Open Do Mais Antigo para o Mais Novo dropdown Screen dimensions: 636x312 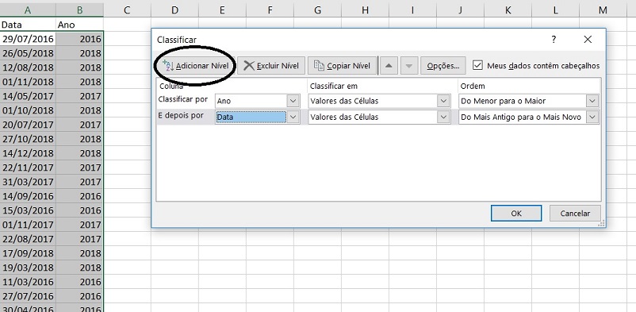[x=592, y=117]
